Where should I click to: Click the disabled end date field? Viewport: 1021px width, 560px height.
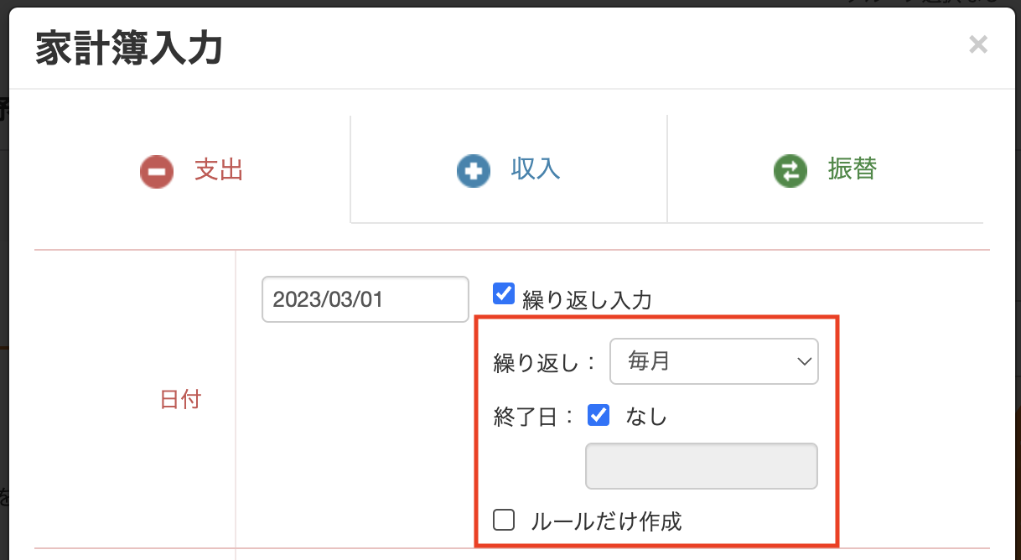pos(701,466)
